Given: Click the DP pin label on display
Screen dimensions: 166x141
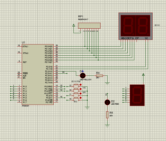Looking at the screenshot, I should coord(137,38).
